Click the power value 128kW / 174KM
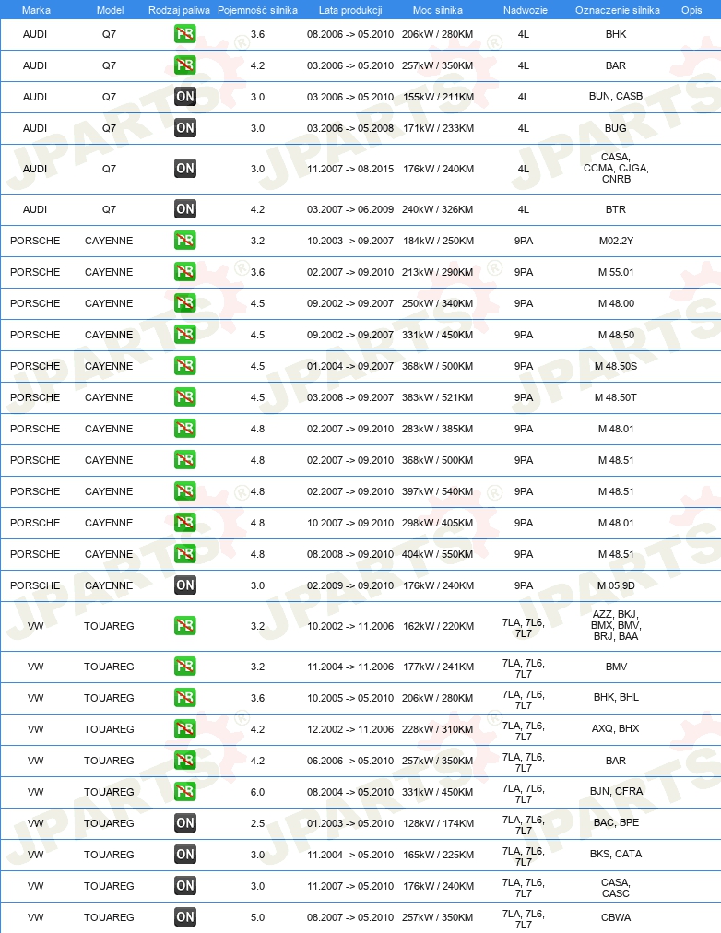The image size is (721, 933). click(x=438, y=823)
